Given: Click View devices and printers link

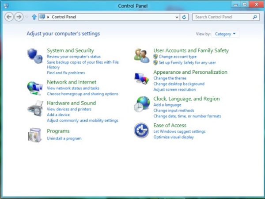Looking at the screenshot, I should point(69,109).
